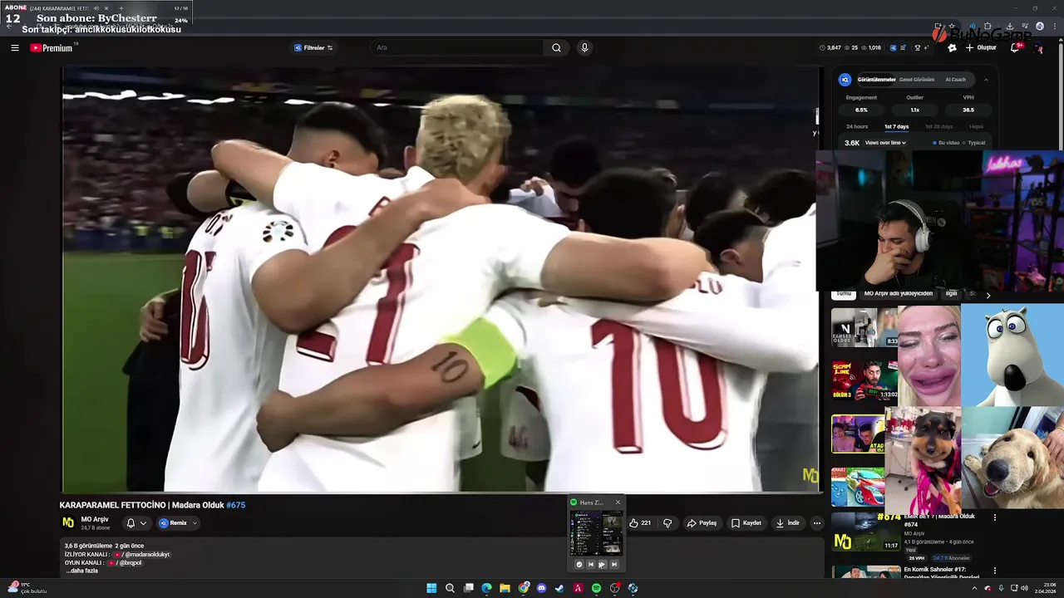Select the 'İlgili' suggestions chip
This screenshot has width=1064, height=598.
[x=951, y=293]
